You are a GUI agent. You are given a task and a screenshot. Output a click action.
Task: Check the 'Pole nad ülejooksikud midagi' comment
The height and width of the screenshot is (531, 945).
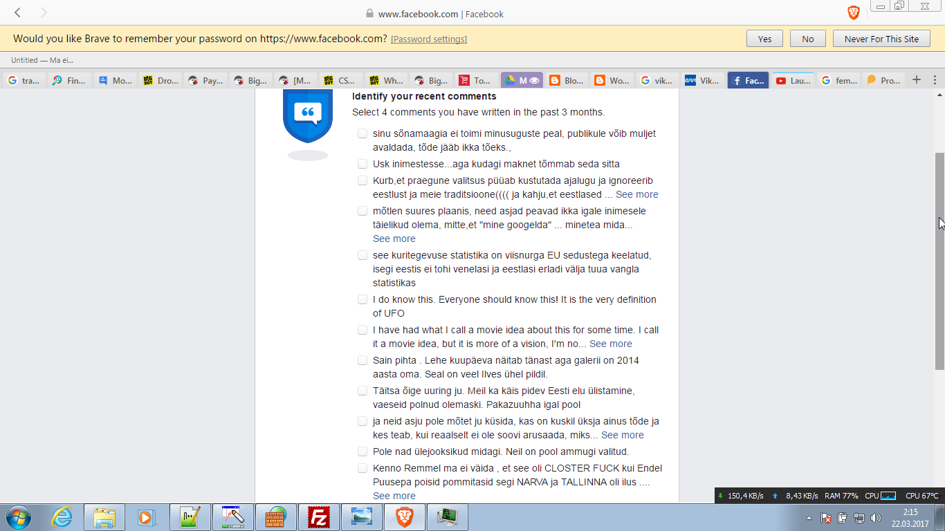pyautogui.click(x=363, y=451)
